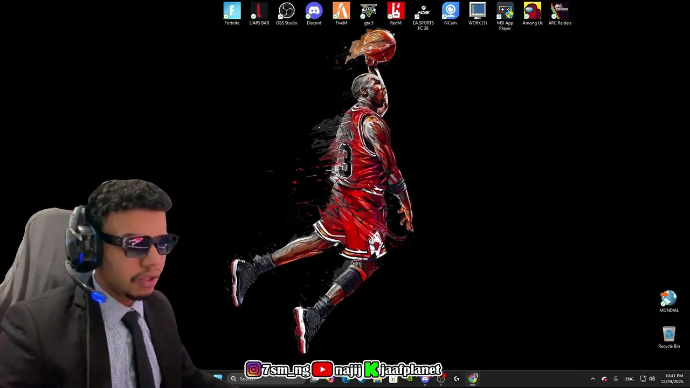This screenshot has width=690, height=388.
Task: Select the EA SPORTS FC 26 icon
Action: (423, 17)
